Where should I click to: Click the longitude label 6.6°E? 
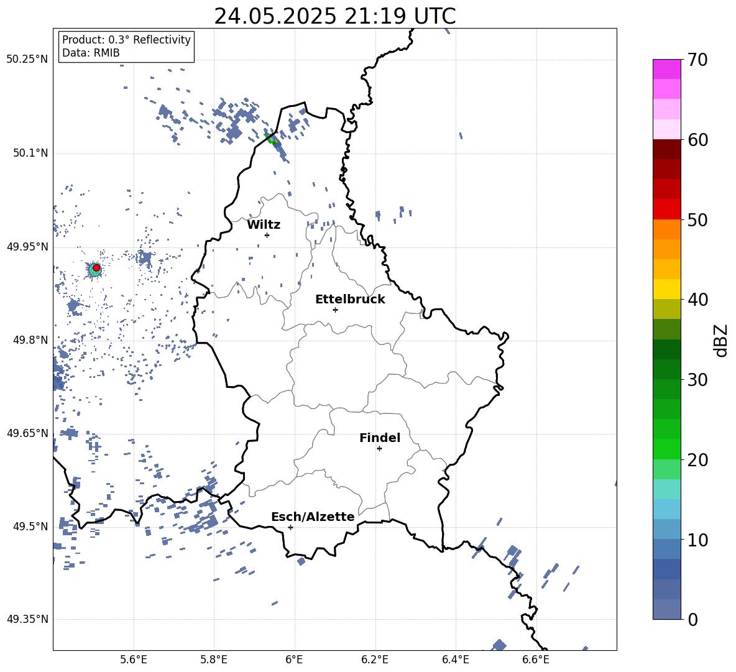point(536,660)
